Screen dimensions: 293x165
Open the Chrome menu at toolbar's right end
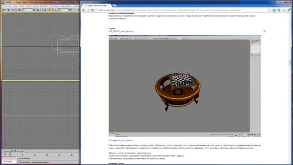pos(289,10)
